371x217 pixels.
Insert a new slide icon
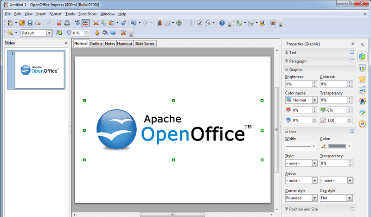point(239,23)
